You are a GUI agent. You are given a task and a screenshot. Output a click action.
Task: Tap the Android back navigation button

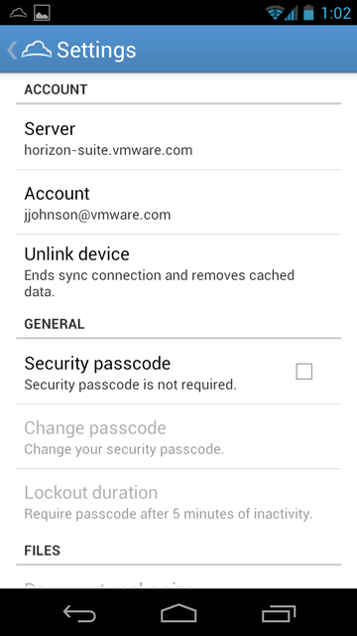pos(79,613)
